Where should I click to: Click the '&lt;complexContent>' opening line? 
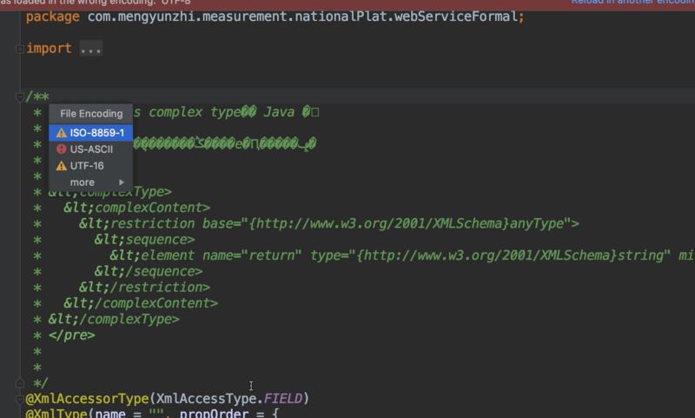(x=136, y=208)
